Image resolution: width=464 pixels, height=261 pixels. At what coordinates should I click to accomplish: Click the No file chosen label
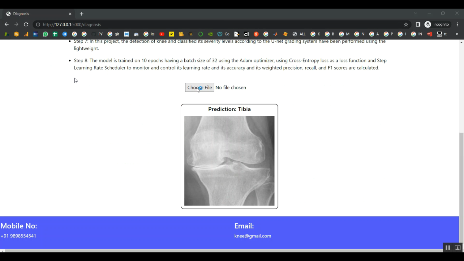coord(231,88)
